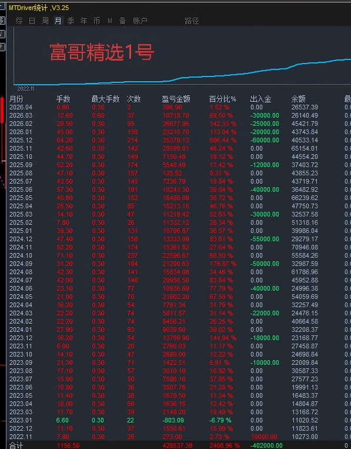Viewport: 351px width, 449px height.
Task: Click total withdrawal -402000.00
Action: pos(266,446)
